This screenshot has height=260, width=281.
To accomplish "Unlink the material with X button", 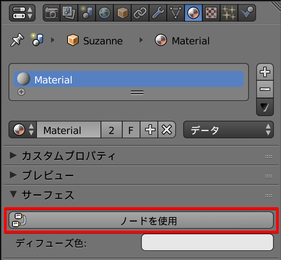I will coord(167,130).
